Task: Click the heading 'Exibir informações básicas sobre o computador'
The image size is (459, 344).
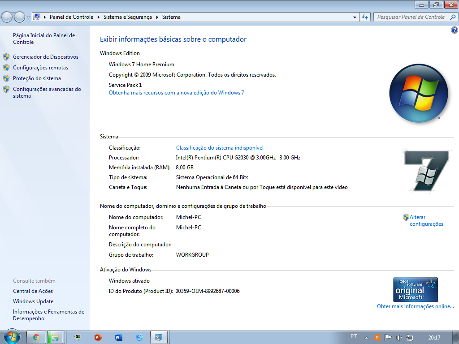Action: point(173,39)
